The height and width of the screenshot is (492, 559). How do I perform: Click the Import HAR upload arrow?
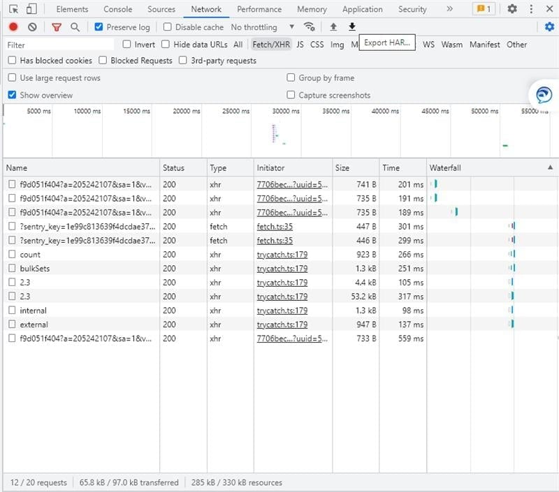click(333, 27)
